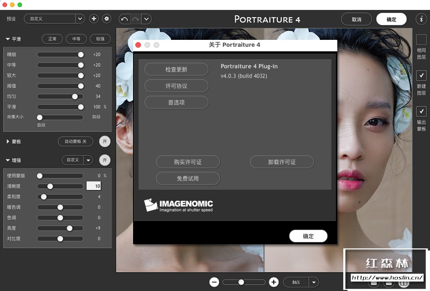This screenshot has height=291, width=430.
Task: Uncheck the 输出蒙板 checkbox
Action: [x=421, y=111]
